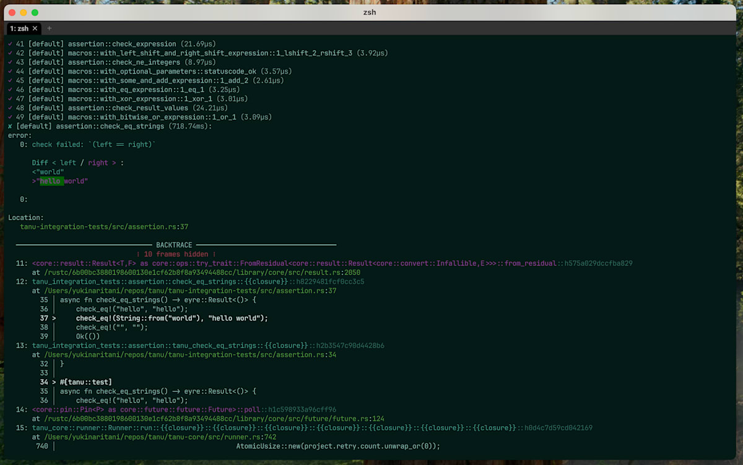Click the red close window button
This screenshot has width=743, height=465.
click(x=12, y=12)
